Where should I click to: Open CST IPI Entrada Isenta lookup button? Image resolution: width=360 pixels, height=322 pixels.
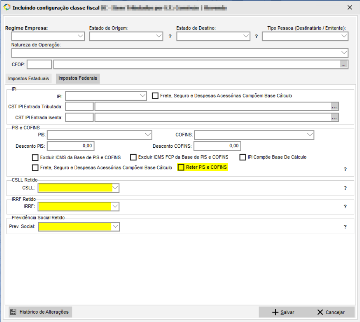pyautogui.click(x=334, y=118)
